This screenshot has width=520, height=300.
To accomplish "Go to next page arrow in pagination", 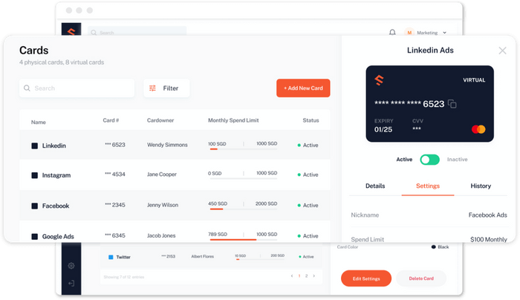I will 314,275.
